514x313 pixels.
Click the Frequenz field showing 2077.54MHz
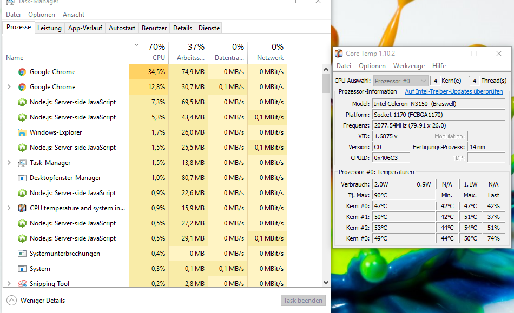(439, 125)
